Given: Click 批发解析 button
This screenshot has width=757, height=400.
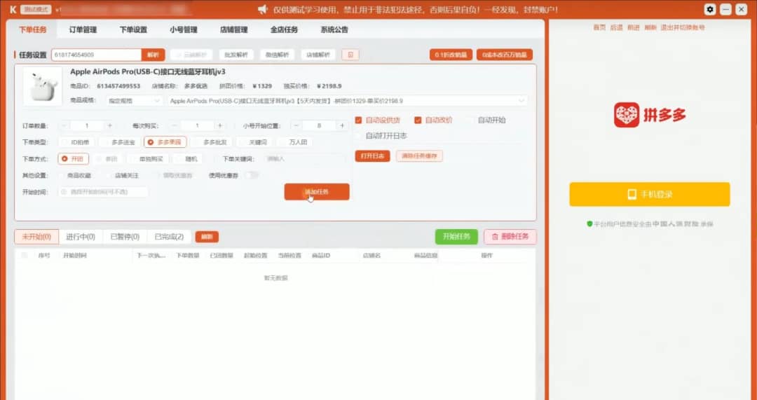Looking at the screenshot, I should point(236,55).
